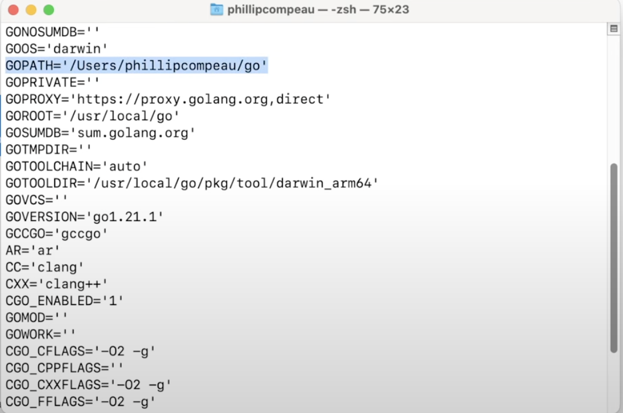Click the GOSUMDB='sum.golang.org' line
Viewport: 623px width, 413px height.
(x=100, y=132)
